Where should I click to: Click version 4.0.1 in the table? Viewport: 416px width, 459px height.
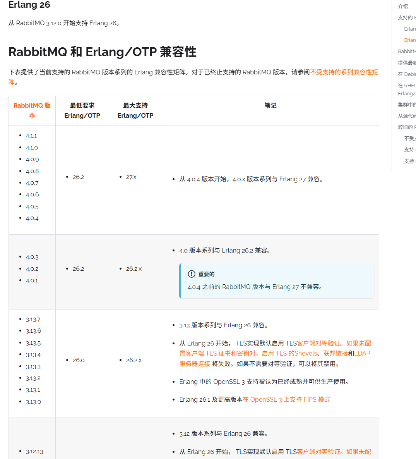(32, 281)
